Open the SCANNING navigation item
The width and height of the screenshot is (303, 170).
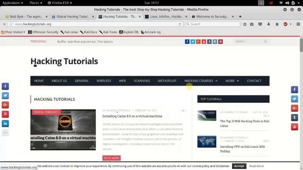(142, 81)
